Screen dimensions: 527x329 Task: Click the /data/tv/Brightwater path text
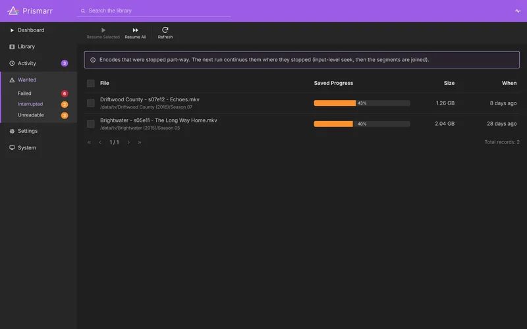(140, 128)
